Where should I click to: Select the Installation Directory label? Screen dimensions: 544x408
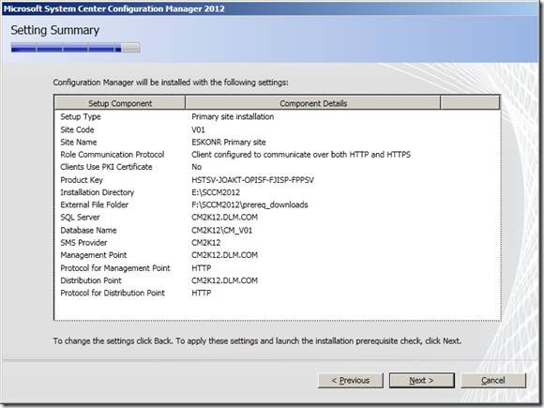(98, 192)
